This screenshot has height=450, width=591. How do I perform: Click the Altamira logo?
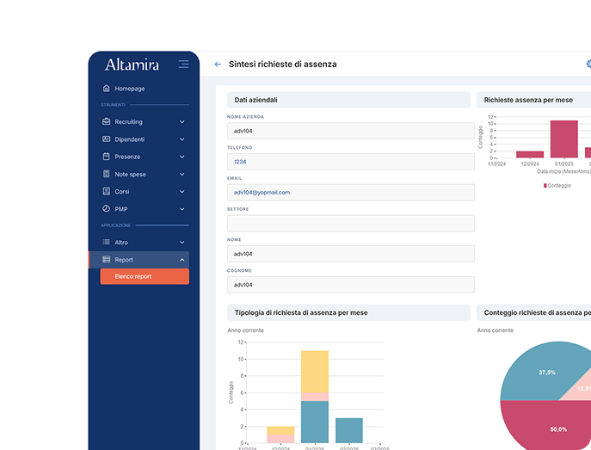pyautogui.click(x=132, y=65)
